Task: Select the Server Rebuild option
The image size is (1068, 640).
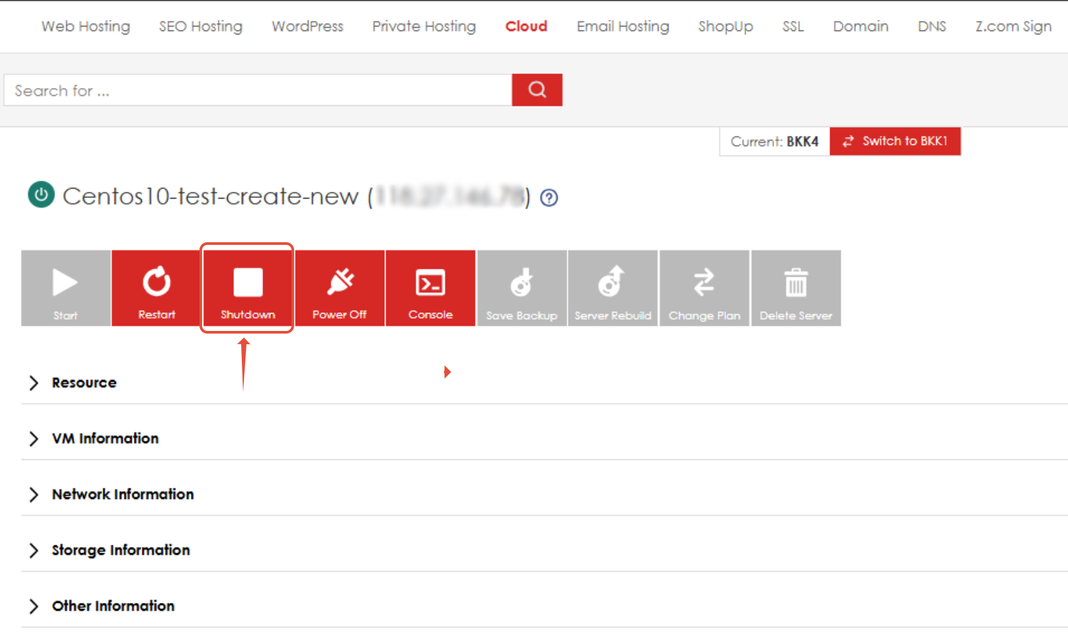Action: point(613,288)
